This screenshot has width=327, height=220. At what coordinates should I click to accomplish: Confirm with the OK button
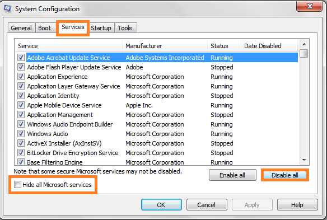coord(161,205)
